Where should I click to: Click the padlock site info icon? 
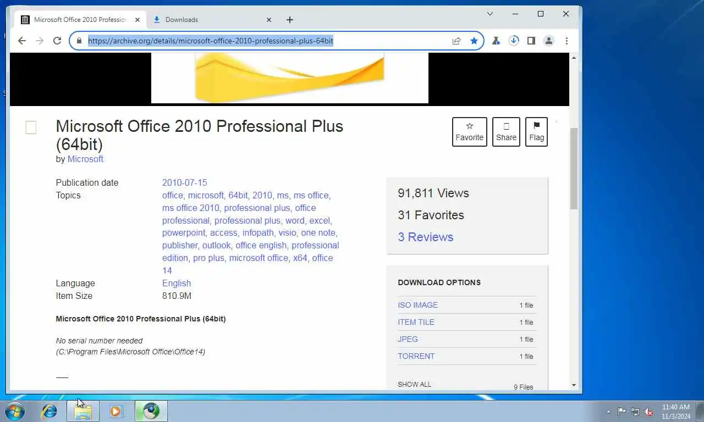(79, 41)
